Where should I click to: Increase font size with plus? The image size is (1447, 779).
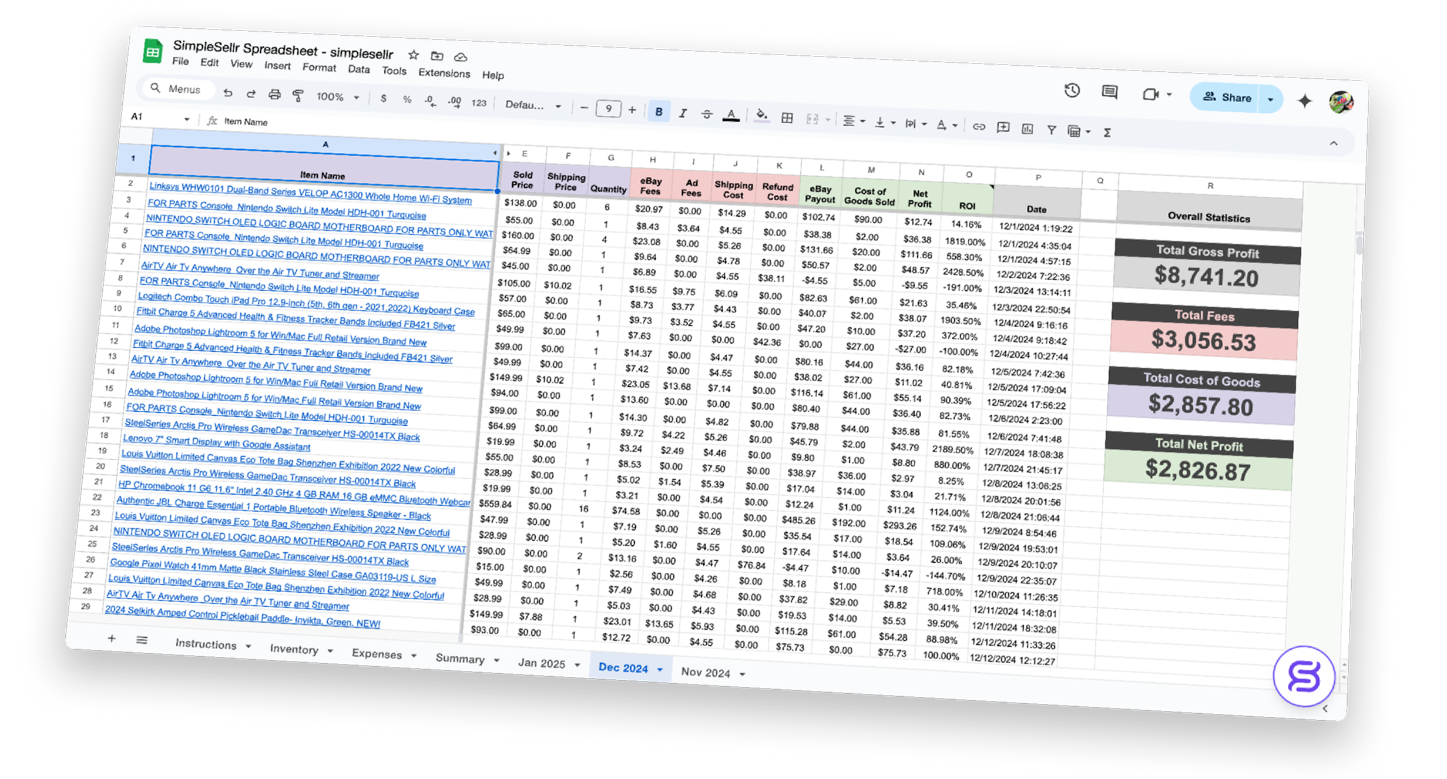tap(632, 110)
